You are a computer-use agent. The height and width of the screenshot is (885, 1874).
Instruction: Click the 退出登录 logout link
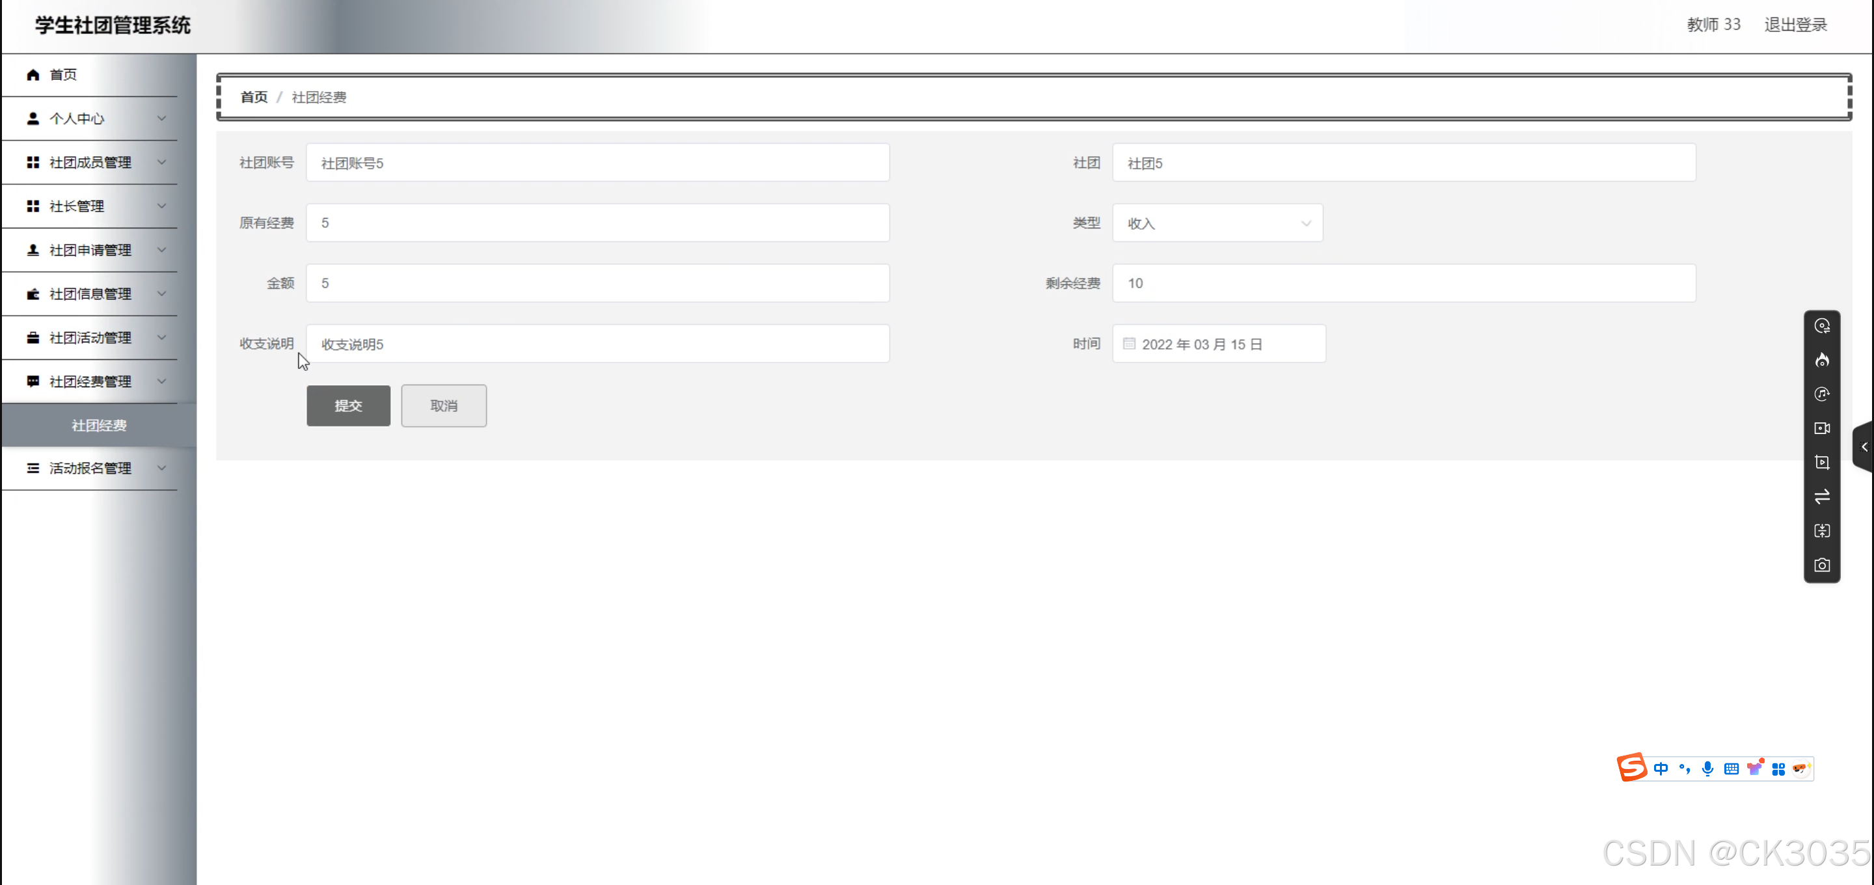coord(1795,25)
